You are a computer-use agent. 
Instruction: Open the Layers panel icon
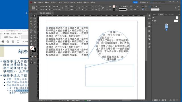tap(149, 16)
